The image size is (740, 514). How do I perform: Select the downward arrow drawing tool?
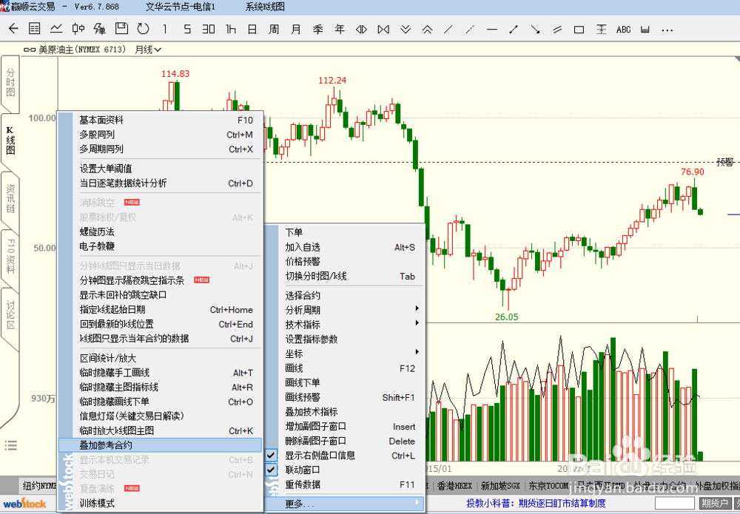[x=535, y=30]
